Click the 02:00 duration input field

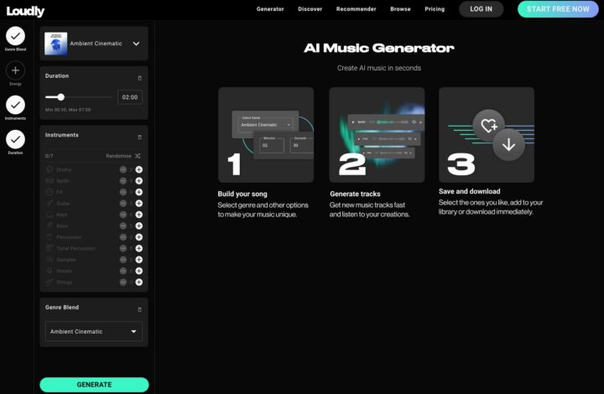pyautogui.click(x=130, y=97)
